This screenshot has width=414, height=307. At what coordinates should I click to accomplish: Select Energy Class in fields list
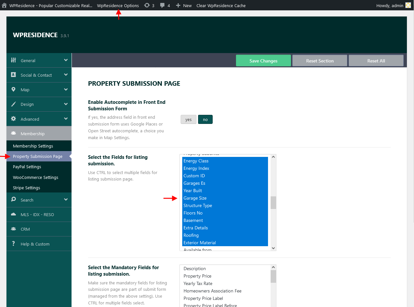(x=225, y=161)
